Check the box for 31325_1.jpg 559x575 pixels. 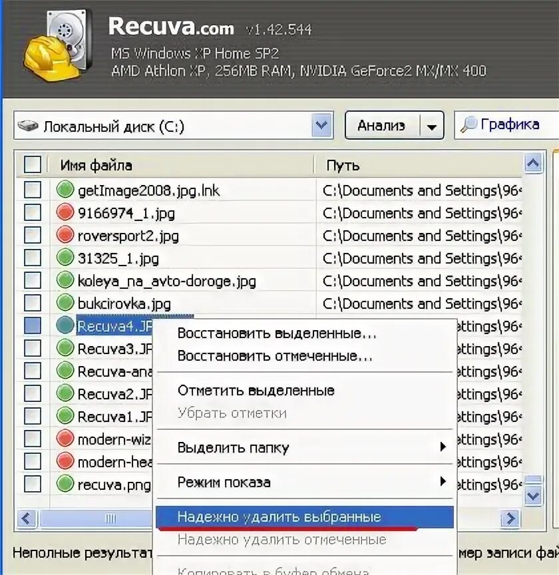coord(33,258)
